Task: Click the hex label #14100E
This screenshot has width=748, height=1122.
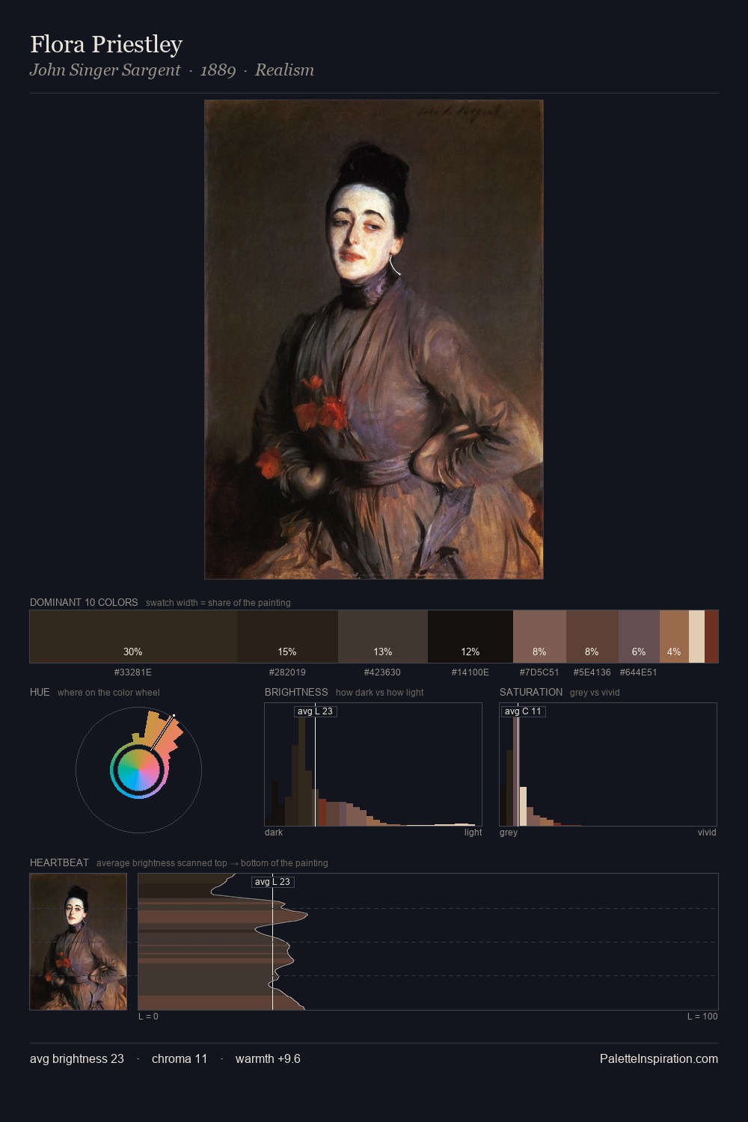Action: click(x=470, y=672)
